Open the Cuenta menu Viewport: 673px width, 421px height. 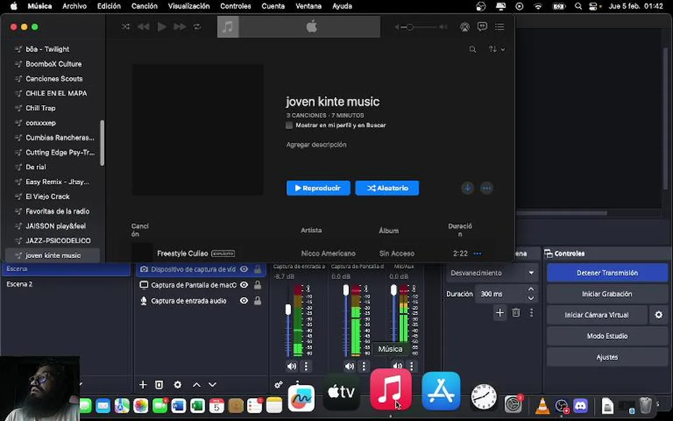pyautogui.click(x=273, y=6)
